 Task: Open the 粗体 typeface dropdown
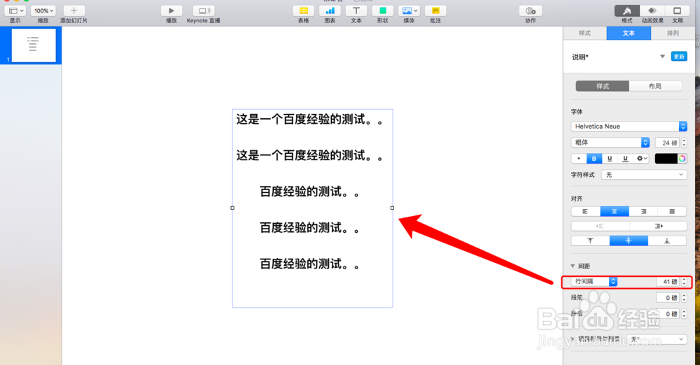[610, 143]
